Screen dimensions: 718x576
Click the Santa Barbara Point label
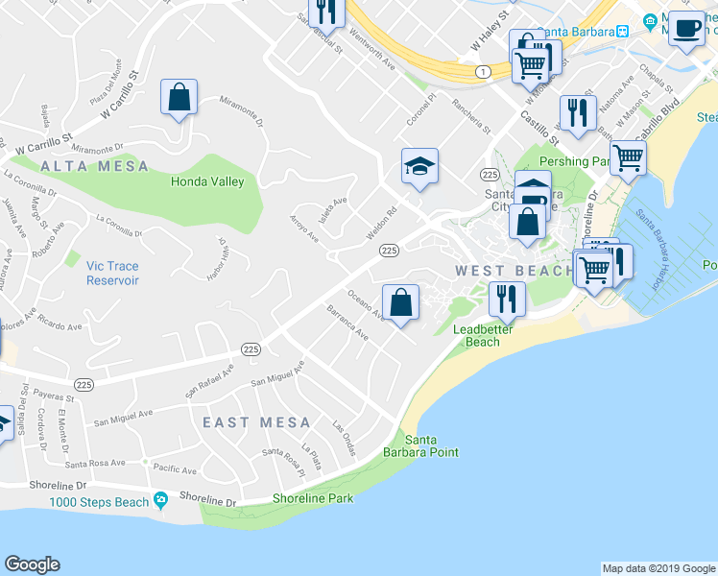point(420,446)
